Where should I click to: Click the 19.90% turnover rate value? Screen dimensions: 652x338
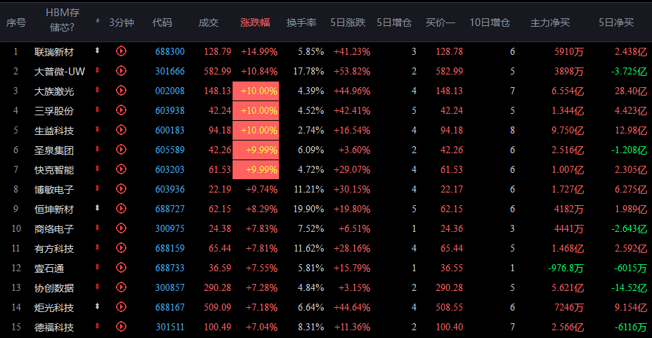308,209
